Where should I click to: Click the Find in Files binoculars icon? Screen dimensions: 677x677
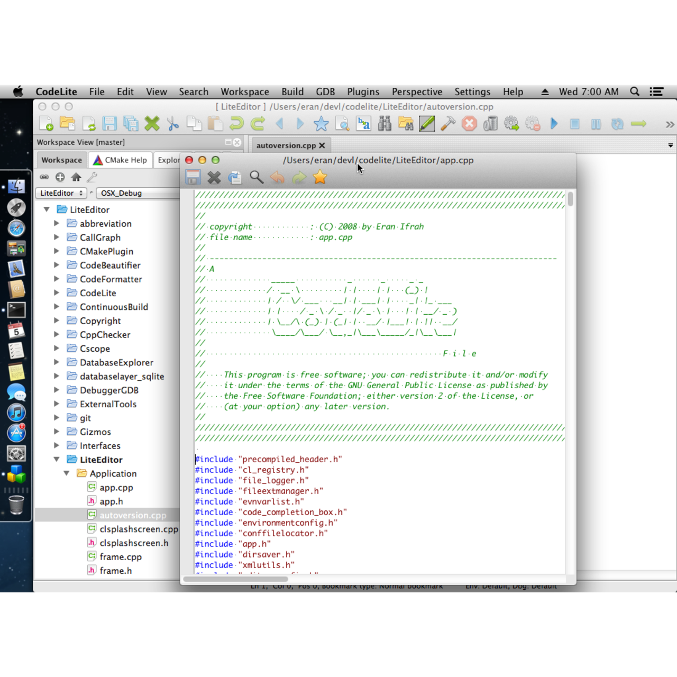point(385,124)
